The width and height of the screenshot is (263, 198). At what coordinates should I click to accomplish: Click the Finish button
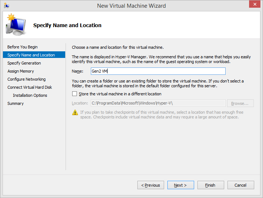click(x=211, y=185)
